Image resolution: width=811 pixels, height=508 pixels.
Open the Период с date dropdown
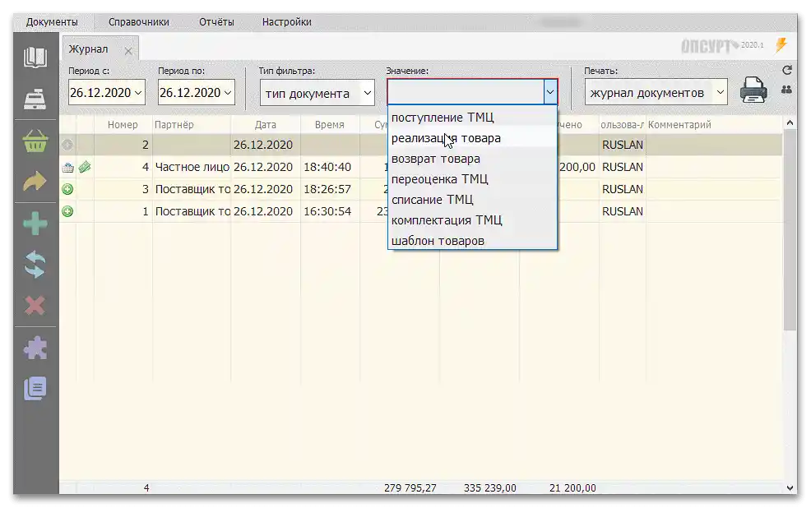(x=138, y=93)
